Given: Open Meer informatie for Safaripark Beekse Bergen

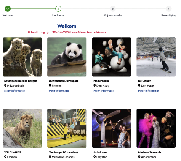Looking at the screenshot, I should point(14,91).
